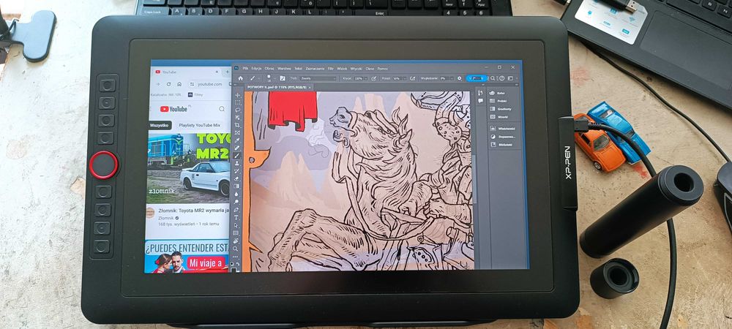Open the Toyota MR2 video thumbnail
The height and width of the screenshot is (329, 732).
(x=189, y=168)
